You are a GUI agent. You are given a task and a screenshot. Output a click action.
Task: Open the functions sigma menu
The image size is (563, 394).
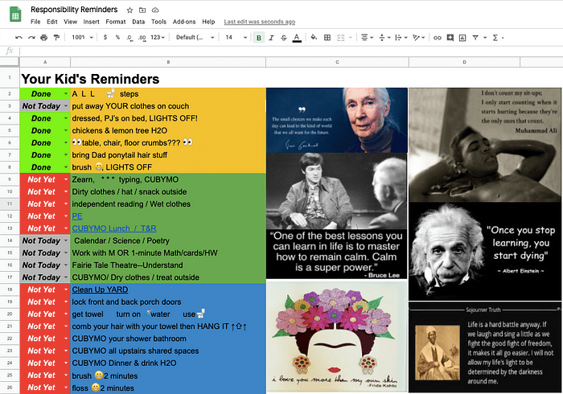(497, 37)
